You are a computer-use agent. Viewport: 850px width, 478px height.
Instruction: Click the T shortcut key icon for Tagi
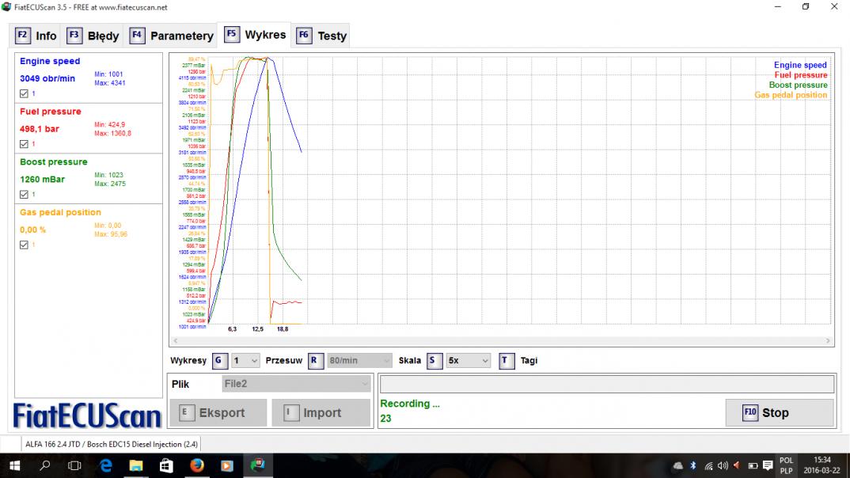point(507,360)
